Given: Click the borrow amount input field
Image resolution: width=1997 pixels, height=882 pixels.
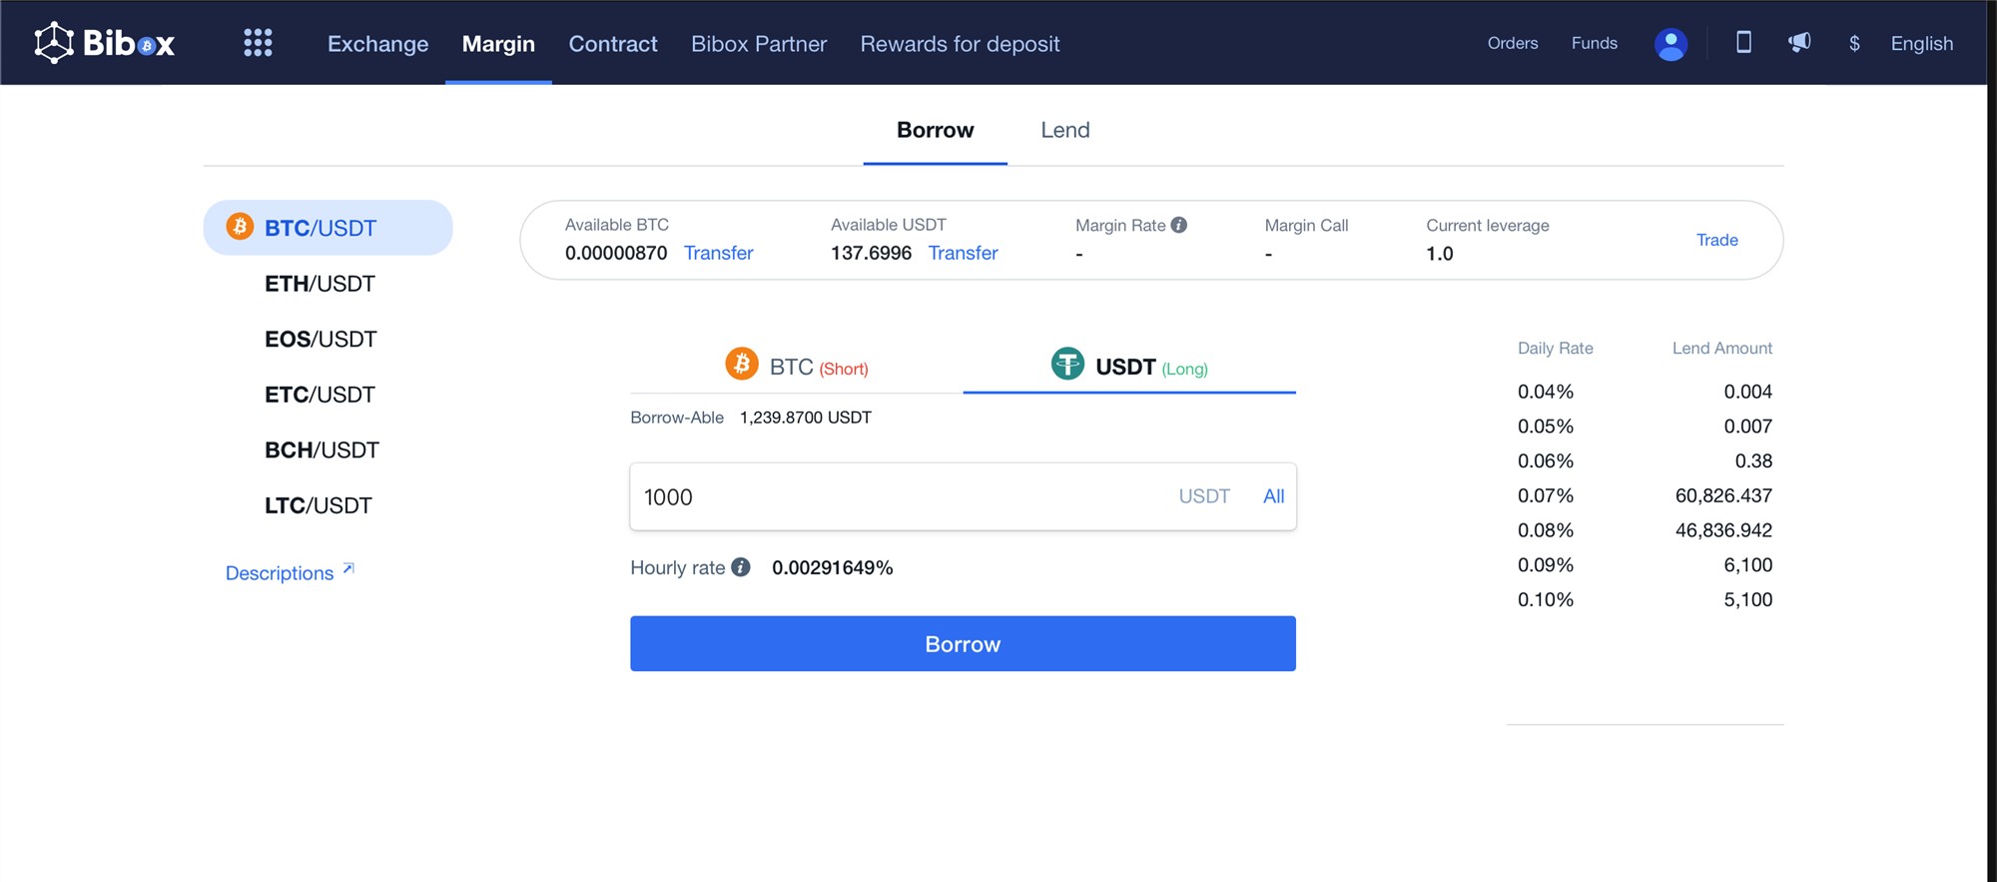Looking at the screenshot, I should tap(899, 496).
